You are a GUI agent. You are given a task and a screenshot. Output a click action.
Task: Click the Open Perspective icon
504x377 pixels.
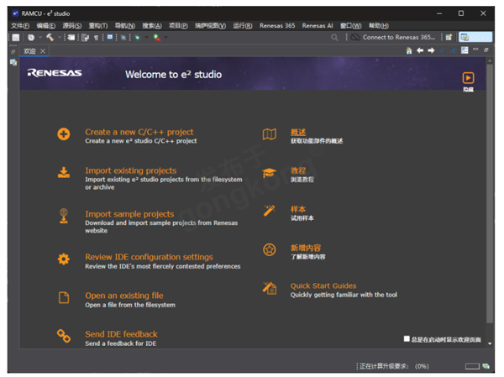pos(449,37)
